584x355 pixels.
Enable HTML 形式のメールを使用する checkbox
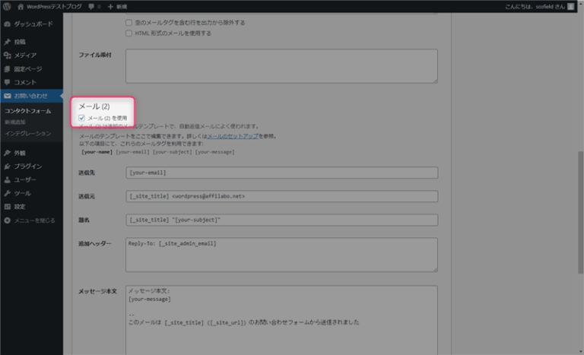point(129,33)
